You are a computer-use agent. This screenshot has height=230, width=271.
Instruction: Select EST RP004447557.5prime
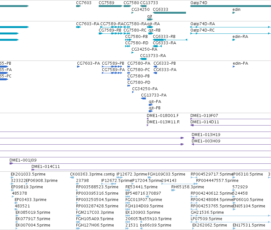pyautogui.click(x=217, y=181)
